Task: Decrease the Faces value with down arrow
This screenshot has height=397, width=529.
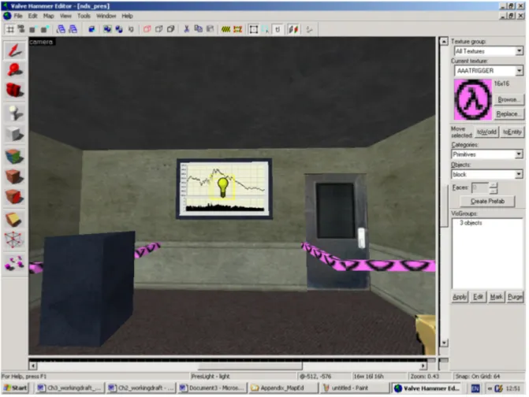Action: coord(494,191)
